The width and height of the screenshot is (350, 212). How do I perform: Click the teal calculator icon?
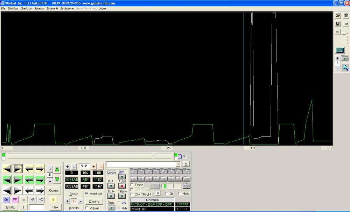[x=339, y=50]
